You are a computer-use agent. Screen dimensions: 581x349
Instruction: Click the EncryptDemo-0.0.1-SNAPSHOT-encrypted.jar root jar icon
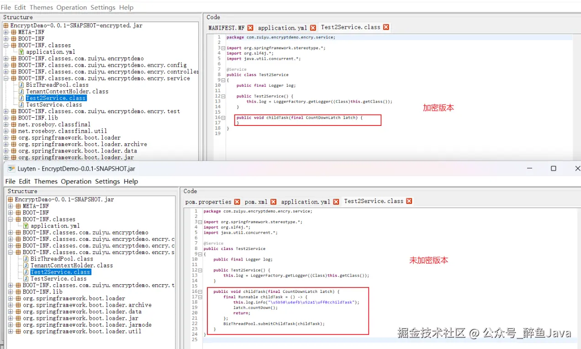point(6,26)
